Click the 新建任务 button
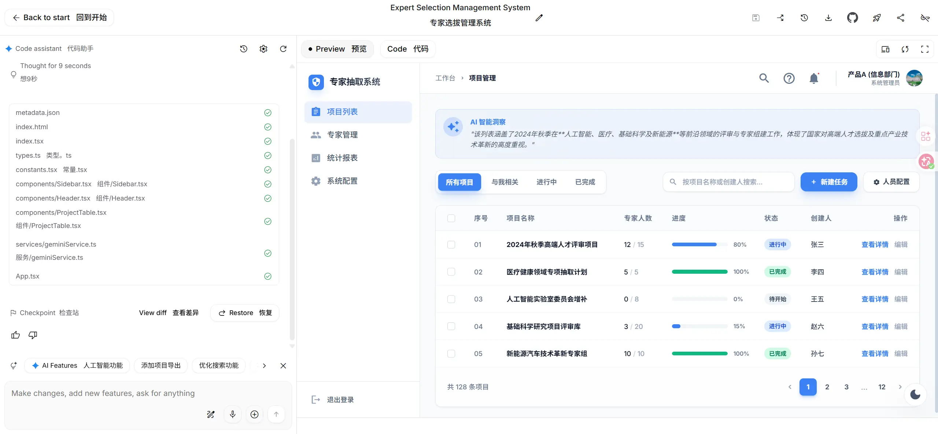938x434 pixels. coord(828,182)
